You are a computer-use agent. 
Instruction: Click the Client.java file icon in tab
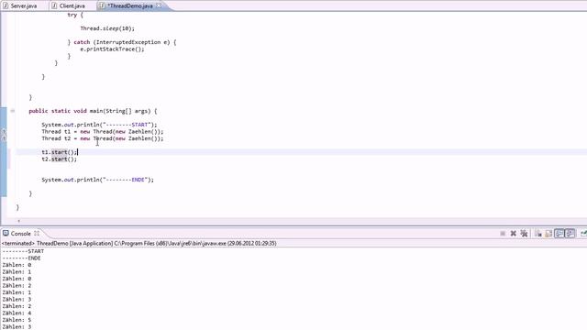point(54,5)
